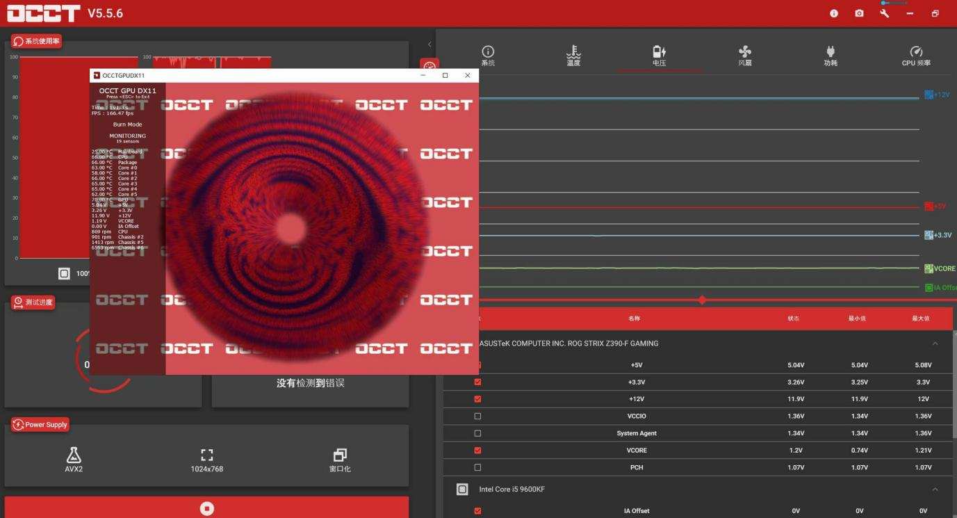The width and height of the screenshot is (957, 518).
Task: Enable the VCCIO sensor checkbox
Action: [x=477, y=416]
